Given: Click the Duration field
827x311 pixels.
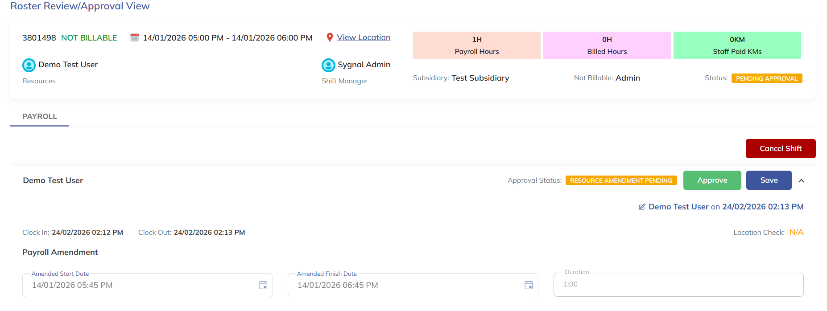Looking at the screenshot, I should pyautogui.click(x=678, y=284).
